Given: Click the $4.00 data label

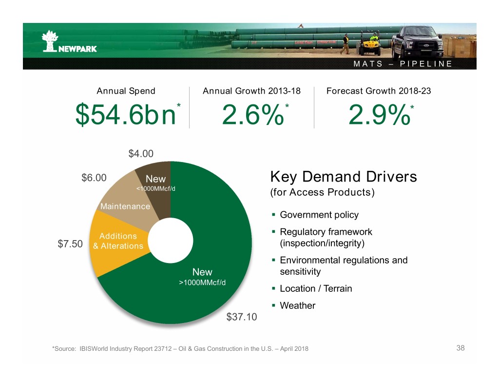Looking at the screenshot, I should tap(141, 154).
